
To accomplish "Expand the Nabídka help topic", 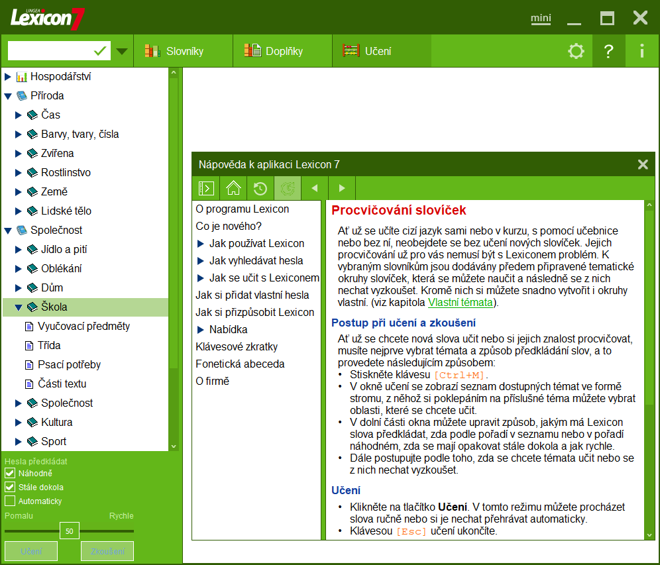I will click(200, 330).
